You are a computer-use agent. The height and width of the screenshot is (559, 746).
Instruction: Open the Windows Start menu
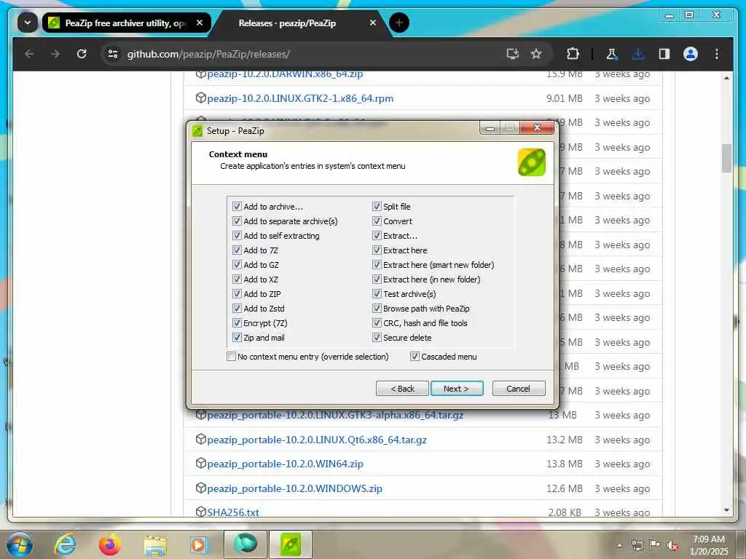click(x=20, y=544)
